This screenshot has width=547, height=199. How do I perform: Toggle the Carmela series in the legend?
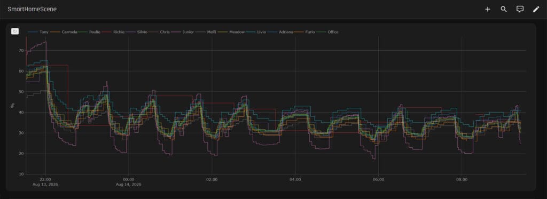69,32
